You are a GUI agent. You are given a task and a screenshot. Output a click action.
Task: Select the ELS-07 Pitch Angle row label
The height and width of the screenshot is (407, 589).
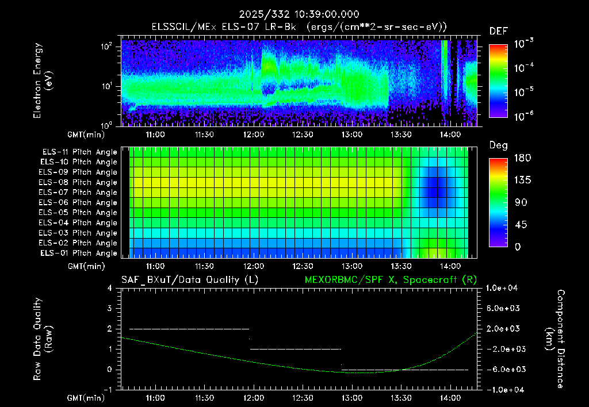pos(78,192)
